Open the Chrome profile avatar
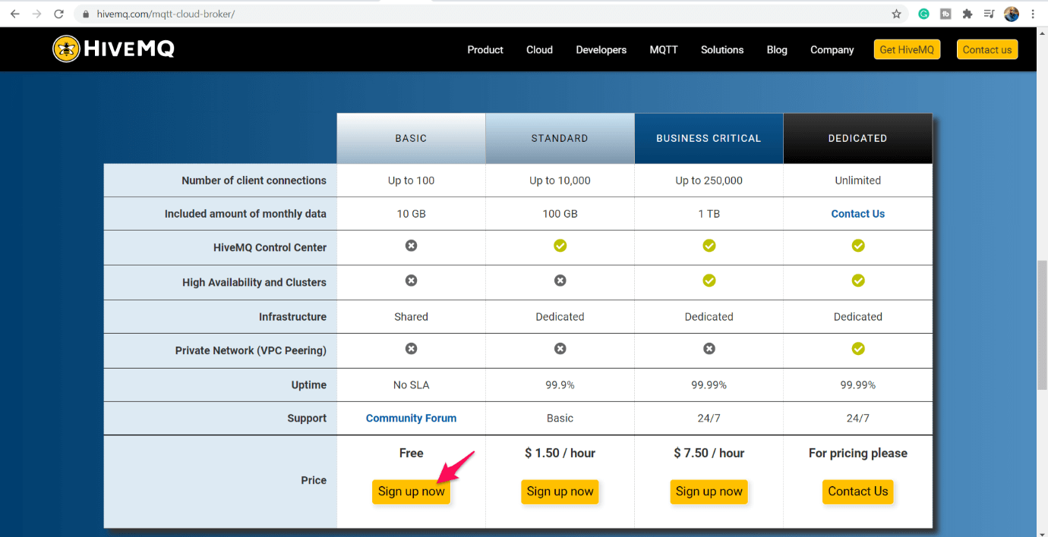This screenshot has width=1048, height=537. pos(1011,14)
